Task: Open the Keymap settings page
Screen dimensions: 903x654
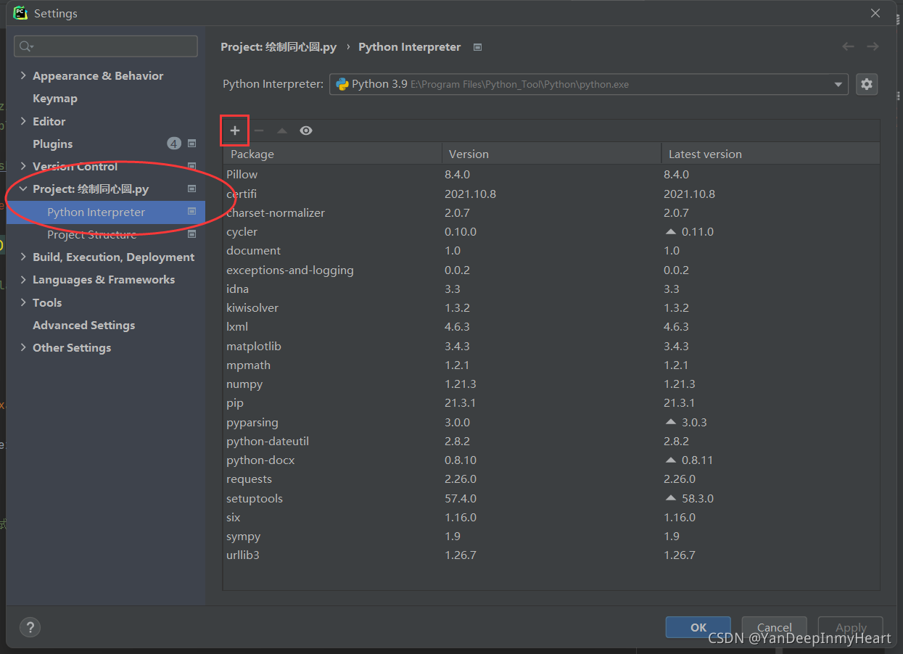Action: tap(55, 99)
